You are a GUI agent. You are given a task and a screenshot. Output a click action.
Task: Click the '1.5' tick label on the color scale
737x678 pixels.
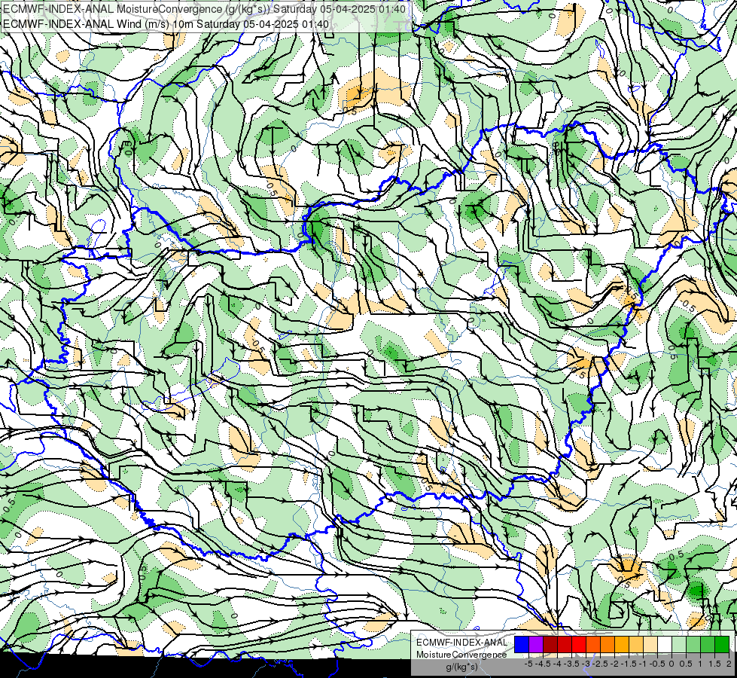pyautogui.click(x=714, y=664)
